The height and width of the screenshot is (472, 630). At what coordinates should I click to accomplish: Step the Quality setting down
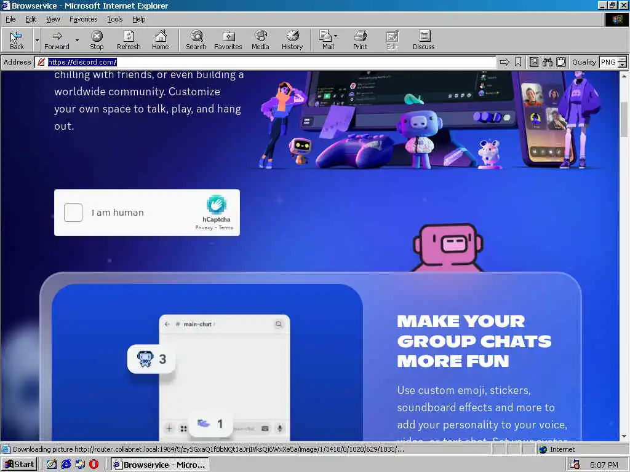point(622,65)
